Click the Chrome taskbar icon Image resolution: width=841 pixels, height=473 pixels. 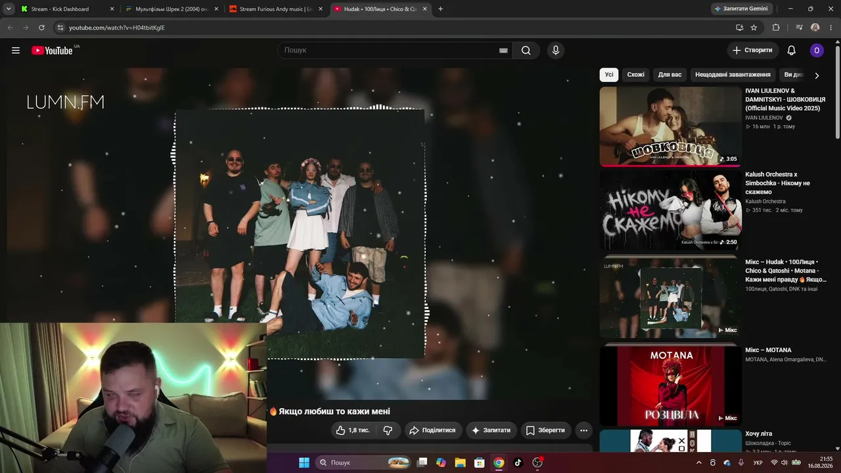499,462
